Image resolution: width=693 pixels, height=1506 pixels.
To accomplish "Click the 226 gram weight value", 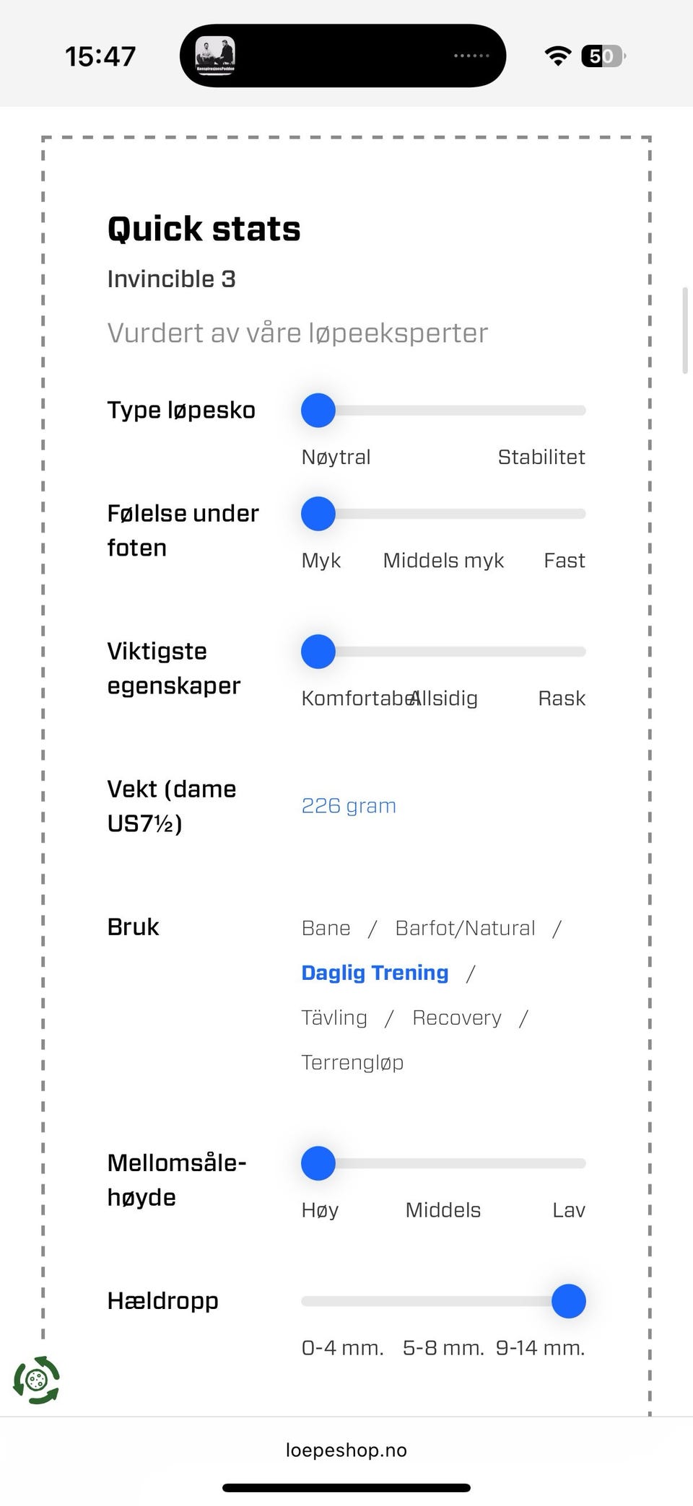I will pyautogui.click(x=349, y=805).
